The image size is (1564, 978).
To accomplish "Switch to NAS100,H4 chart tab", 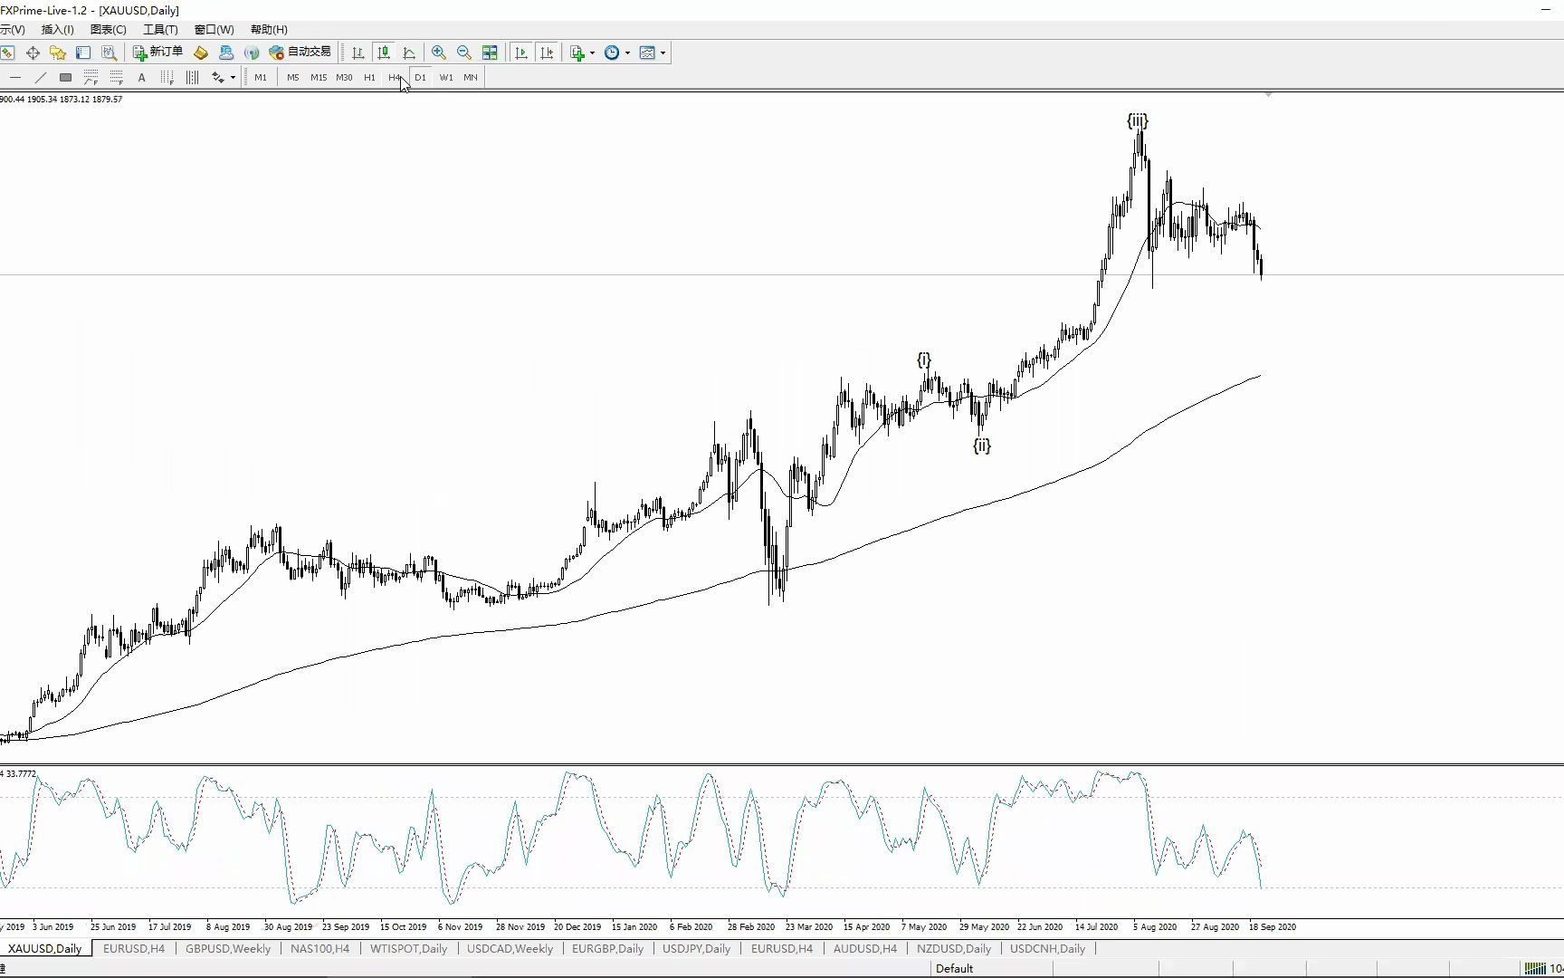I will pos(319,948).
